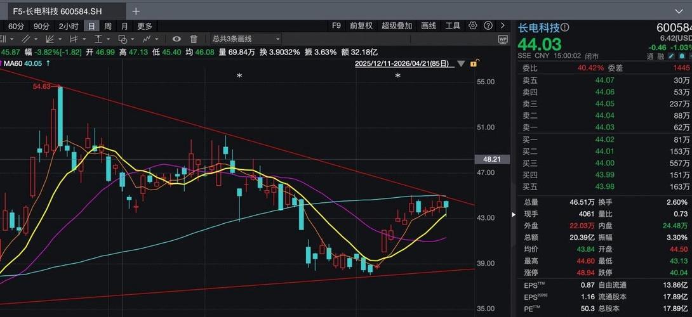
Task: Switch to 月 monthly period tab
Action: [125, 26]
